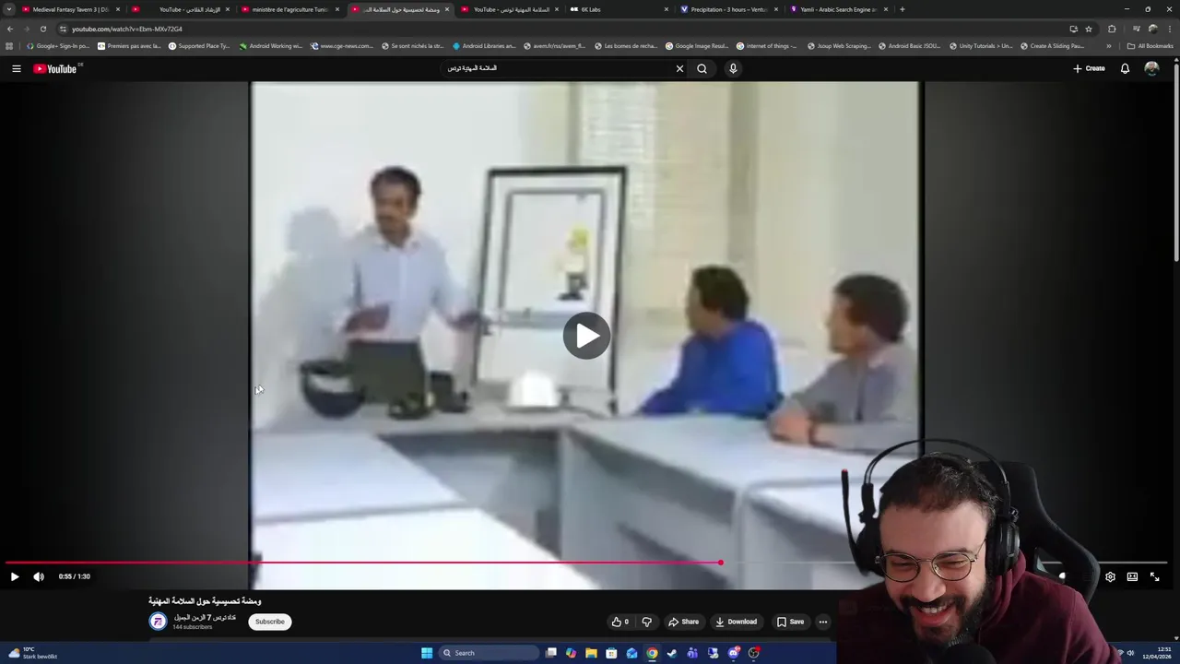
Task: Go to the YouTube home logo
Action: click(55, 68)
